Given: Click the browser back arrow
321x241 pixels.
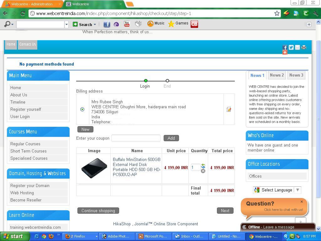Looking at the screenshot, I should (5, 13).
